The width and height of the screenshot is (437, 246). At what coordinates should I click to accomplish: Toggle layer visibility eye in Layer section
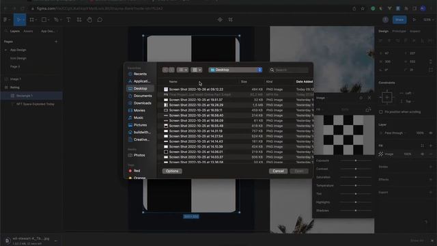tap(431, 133)
